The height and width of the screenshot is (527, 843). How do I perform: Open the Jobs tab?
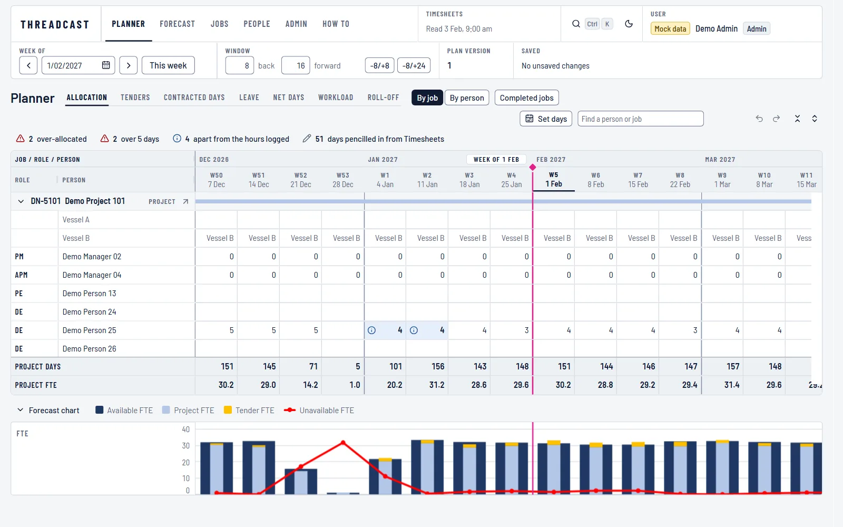(x=220, y=24)
